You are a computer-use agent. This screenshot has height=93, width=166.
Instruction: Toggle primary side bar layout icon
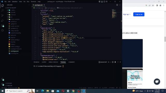pyautogui.click(x=100, y=2)
